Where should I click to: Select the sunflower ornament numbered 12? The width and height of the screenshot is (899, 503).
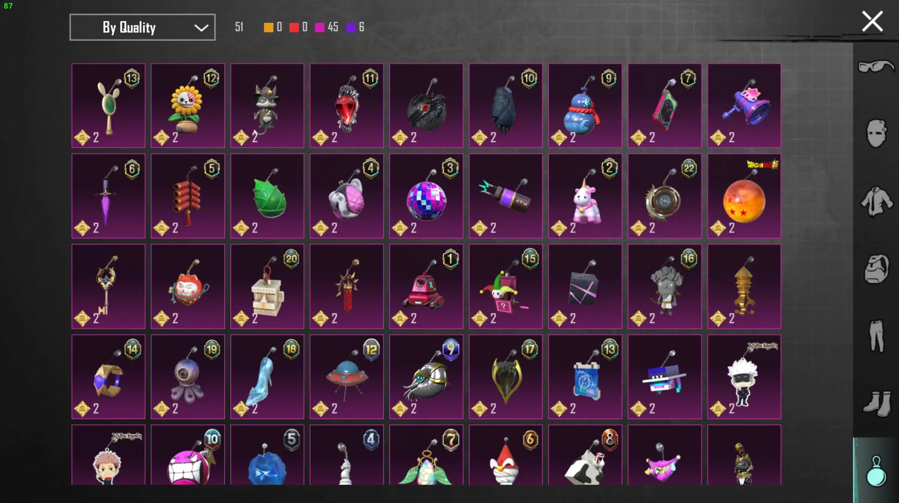click(188, 105)
